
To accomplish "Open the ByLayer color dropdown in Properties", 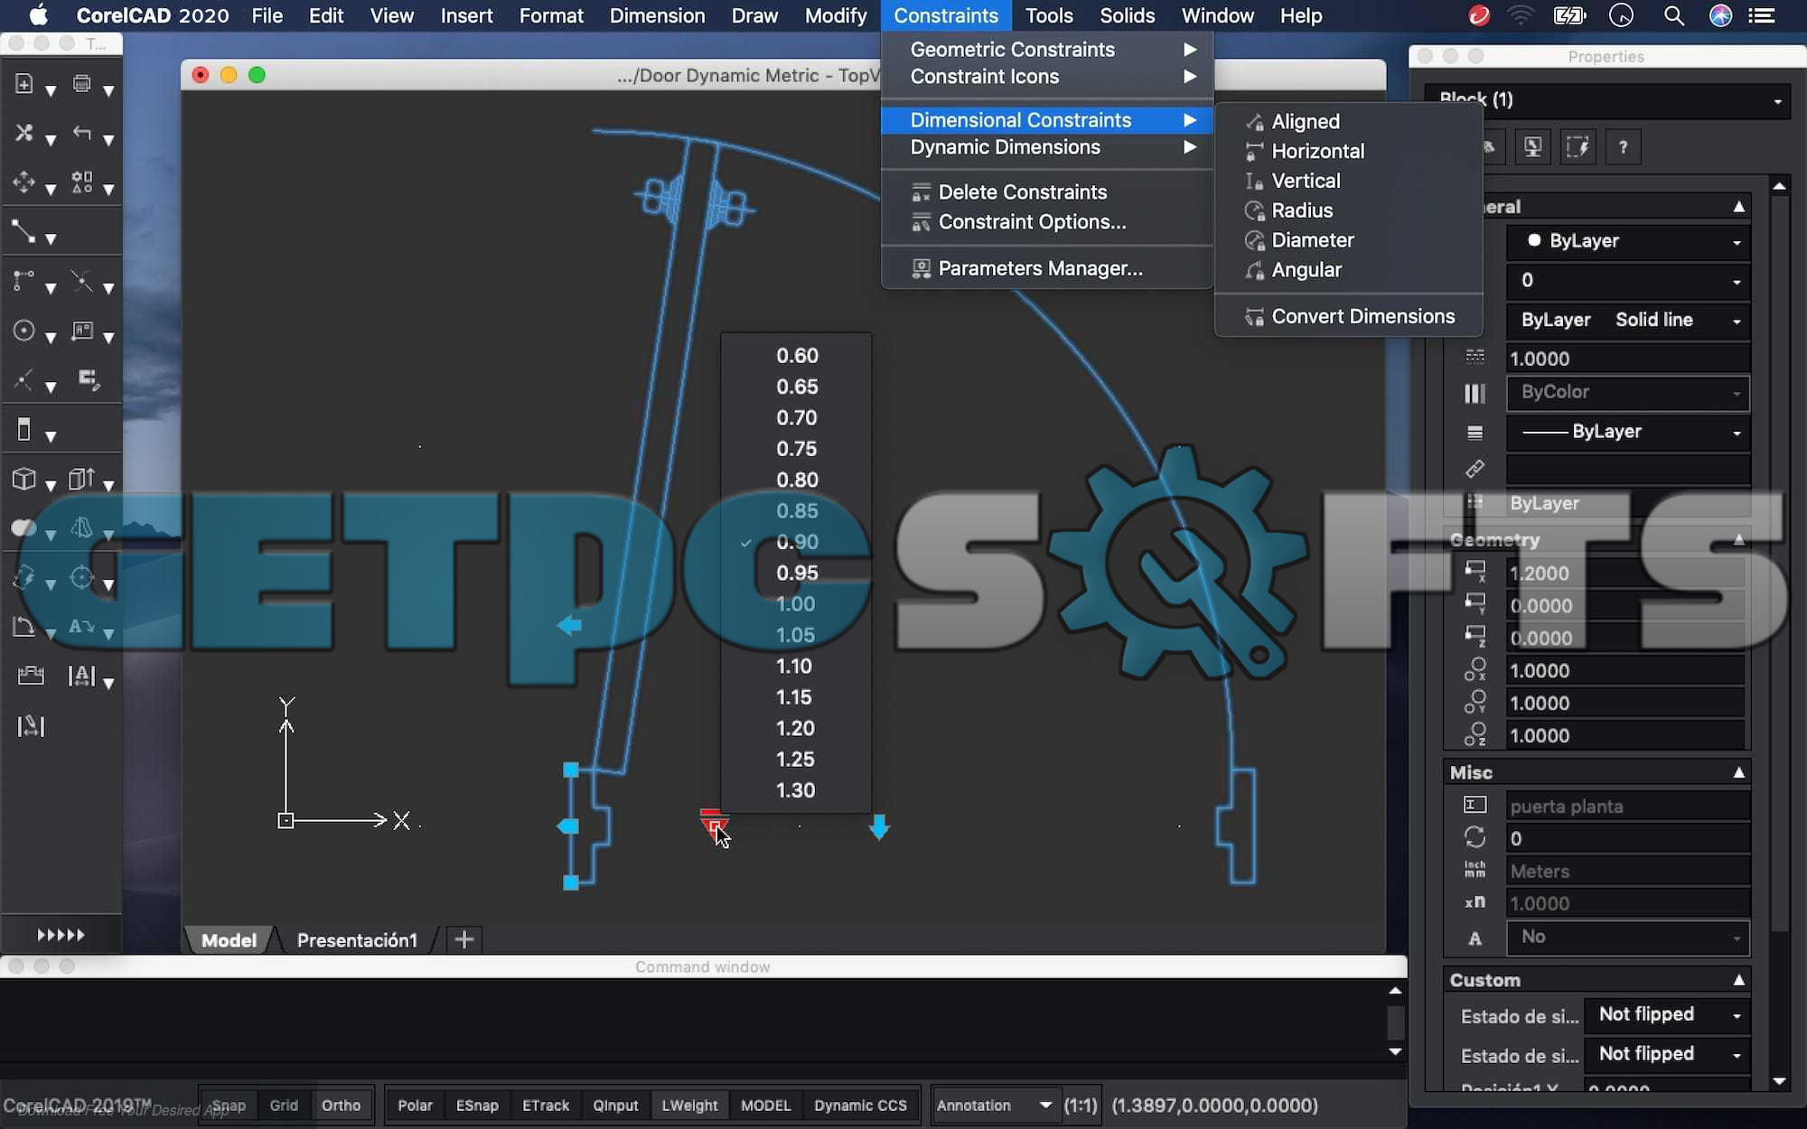I will pos(1628,241).
